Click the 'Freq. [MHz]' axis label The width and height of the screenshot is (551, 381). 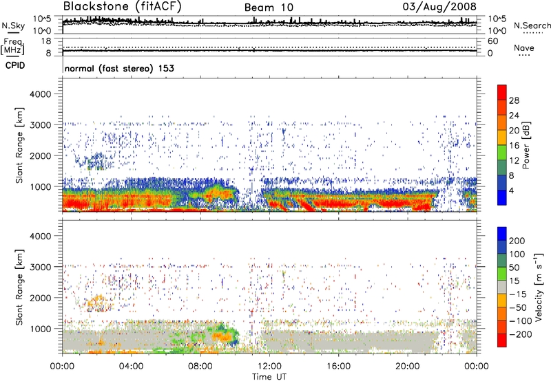pos(12,47)
